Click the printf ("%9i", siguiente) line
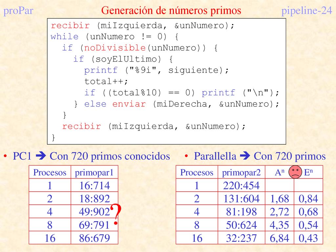 point(157,70)
